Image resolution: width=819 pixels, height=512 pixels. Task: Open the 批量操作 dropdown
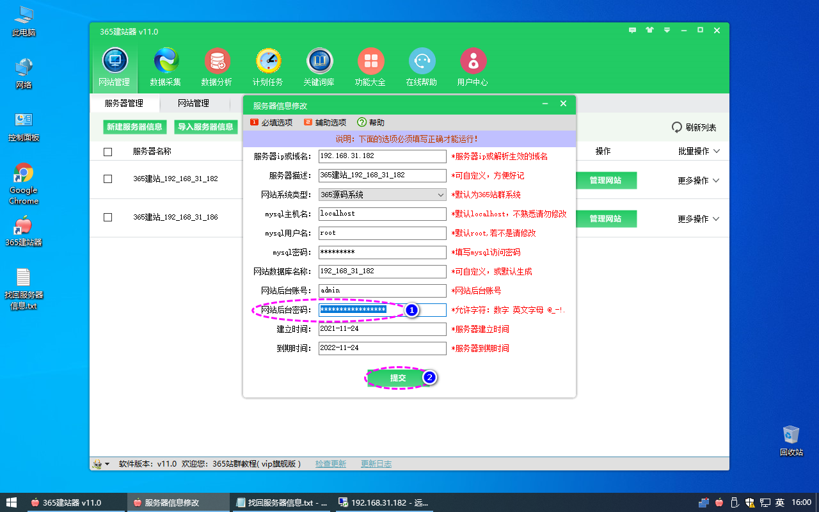point(699,152)
